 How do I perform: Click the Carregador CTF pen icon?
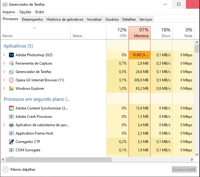pyautogui.click(x=11, y=142)
